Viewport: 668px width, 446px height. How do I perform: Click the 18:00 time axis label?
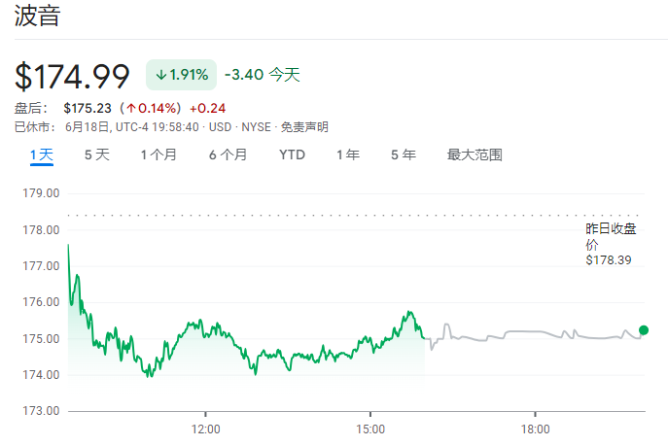coord(535,428)
